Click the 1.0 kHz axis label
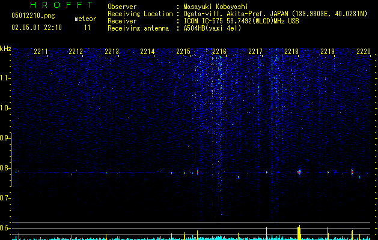Image resolution: width=378 pixels, height=240 pixels. (x=5, y=108)
